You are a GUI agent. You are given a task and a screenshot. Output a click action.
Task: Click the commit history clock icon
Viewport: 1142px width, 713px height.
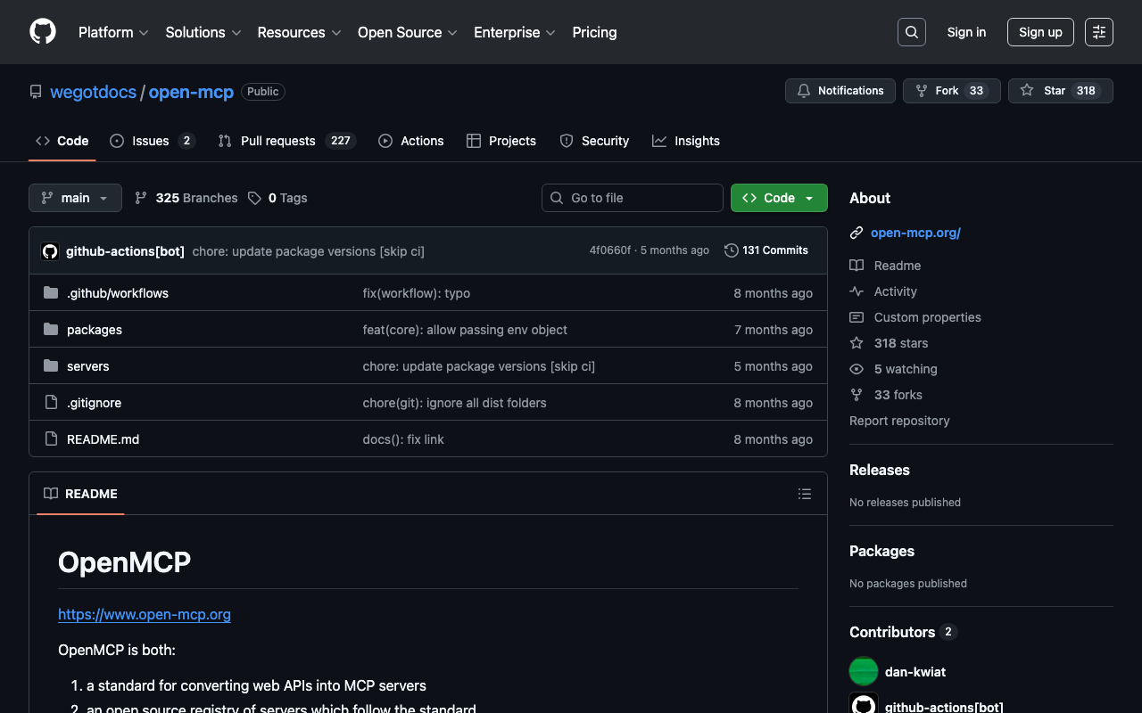point(732,250)
